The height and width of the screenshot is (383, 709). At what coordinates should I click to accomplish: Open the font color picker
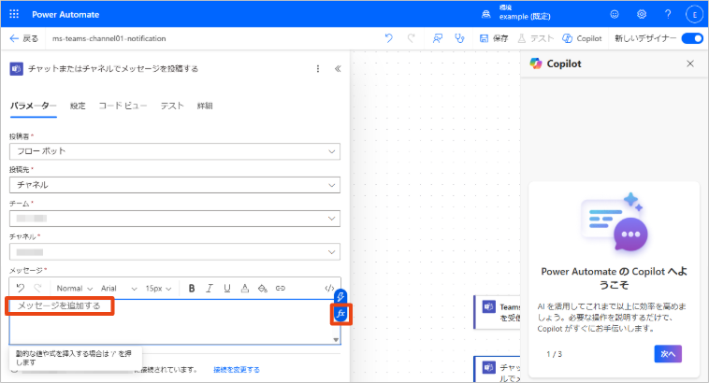[245, 288]
